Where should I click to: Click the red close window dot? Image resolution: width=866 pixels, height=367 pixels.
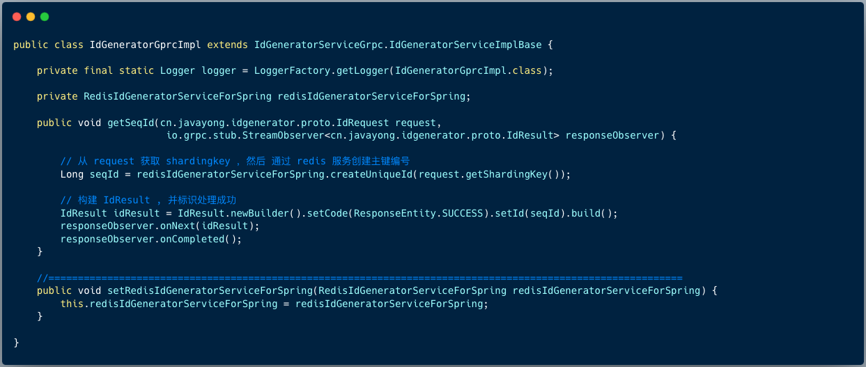tap(17, 17)
